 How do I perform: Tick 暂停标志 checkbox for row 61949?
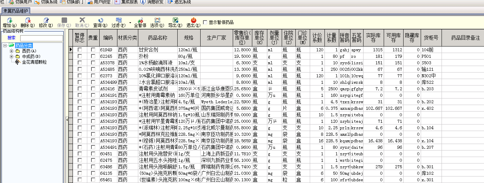tap(80, 50)
